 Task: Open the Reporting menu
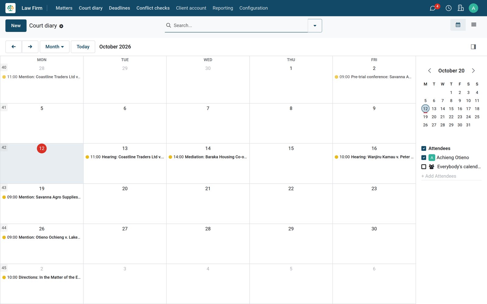click(223, 8)
